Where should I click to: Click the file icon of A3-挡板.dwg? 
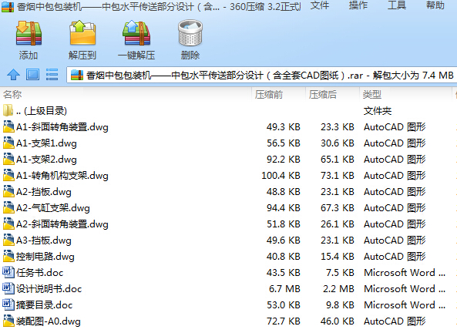[x=8, y=240]
